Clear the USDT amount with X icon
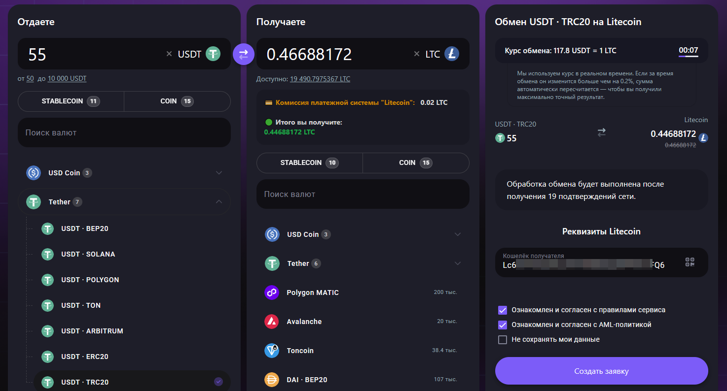The height and width of the screenshot is (391, 727). [x=169, y=54]
